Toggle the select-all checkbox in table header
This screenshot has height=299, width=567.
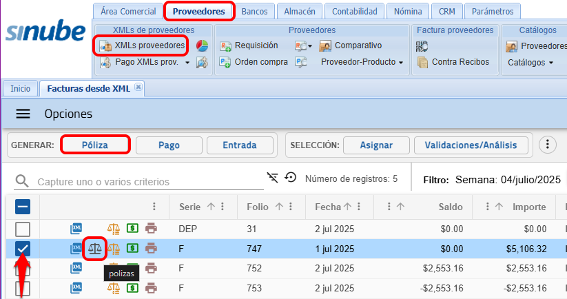[23, 207]
